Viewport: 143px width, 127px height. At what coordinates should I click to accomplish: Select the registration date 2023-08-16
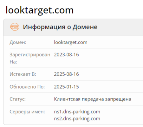pyautogui.click(x=66, y=55)
